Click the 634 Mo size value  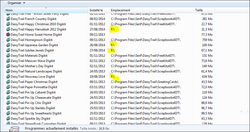point(207,77)
